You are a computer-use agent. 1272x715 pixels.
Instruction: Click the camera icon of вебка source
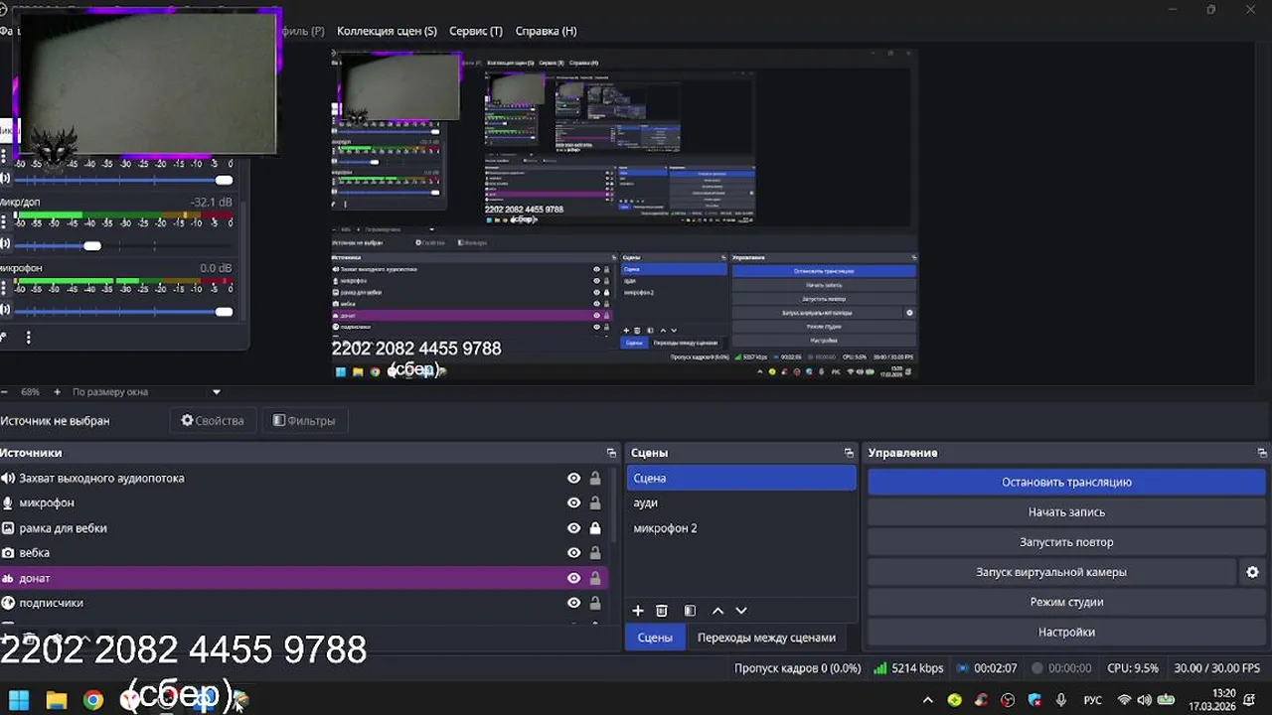(8, 553)
